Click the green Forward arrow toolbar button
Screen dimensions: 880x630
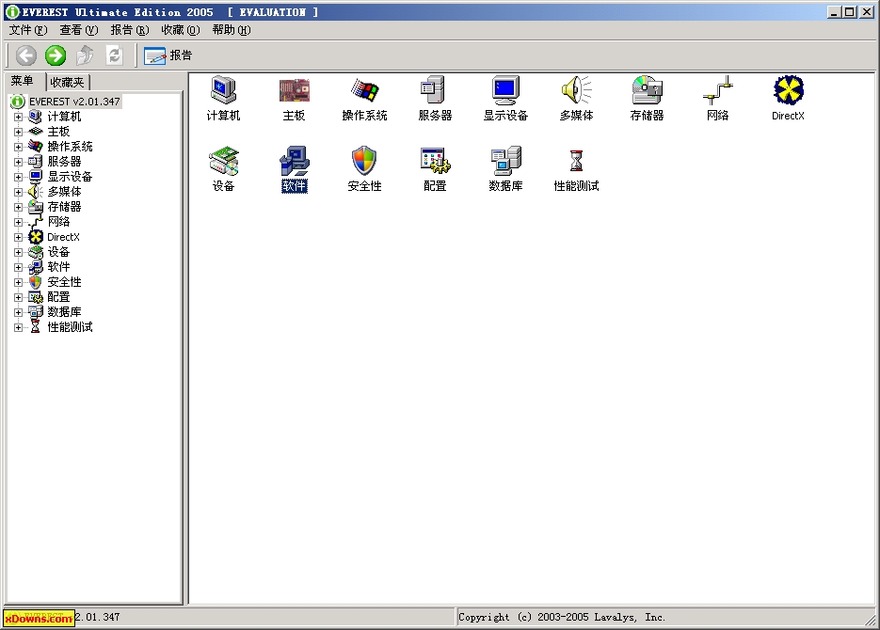[x=56, y=55]
